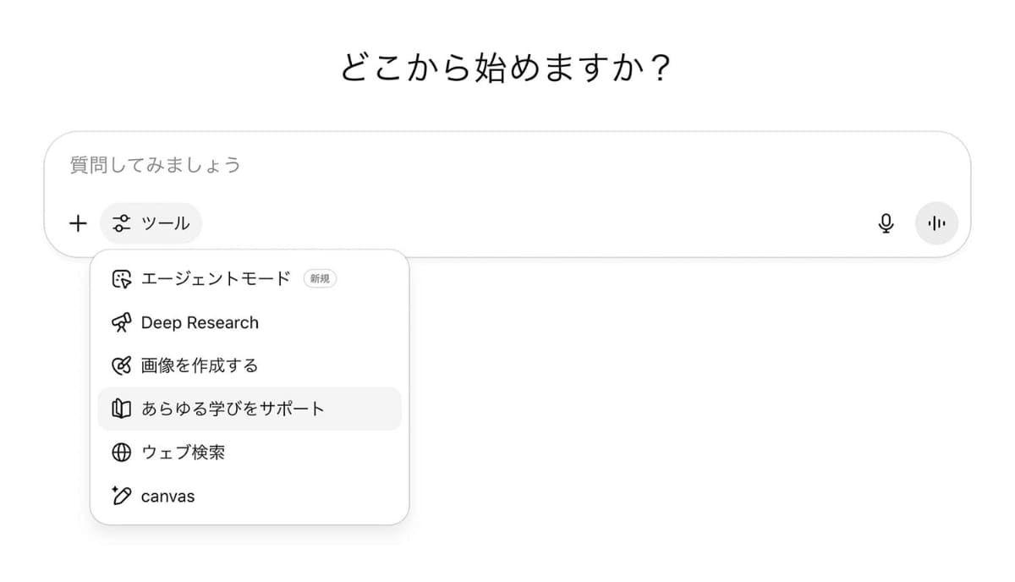
Task: Select あらゆる学びをサポート mode
Action: tap(233, 409)
